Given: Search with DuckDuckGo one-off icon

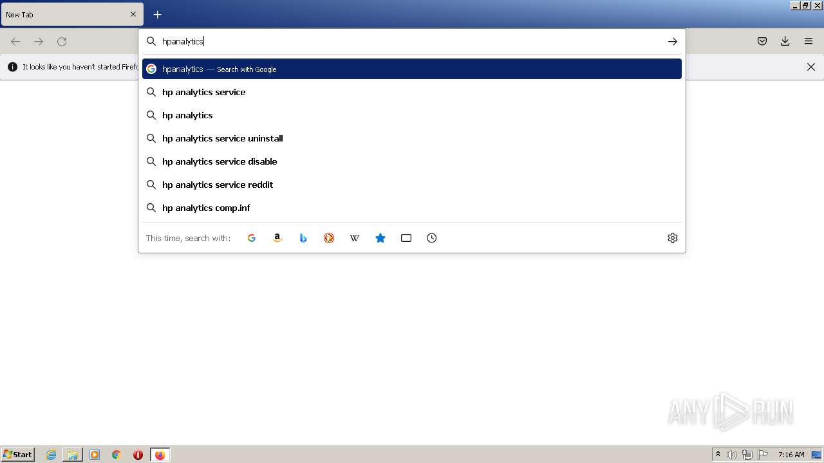Looking at the screenshot, I should [x=329, y=238].
